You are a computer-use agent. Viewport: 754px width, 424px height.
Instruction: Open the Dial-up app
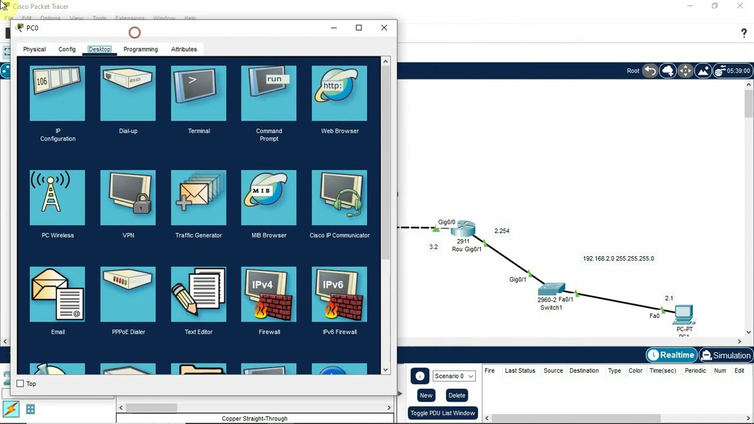[128, 94]
